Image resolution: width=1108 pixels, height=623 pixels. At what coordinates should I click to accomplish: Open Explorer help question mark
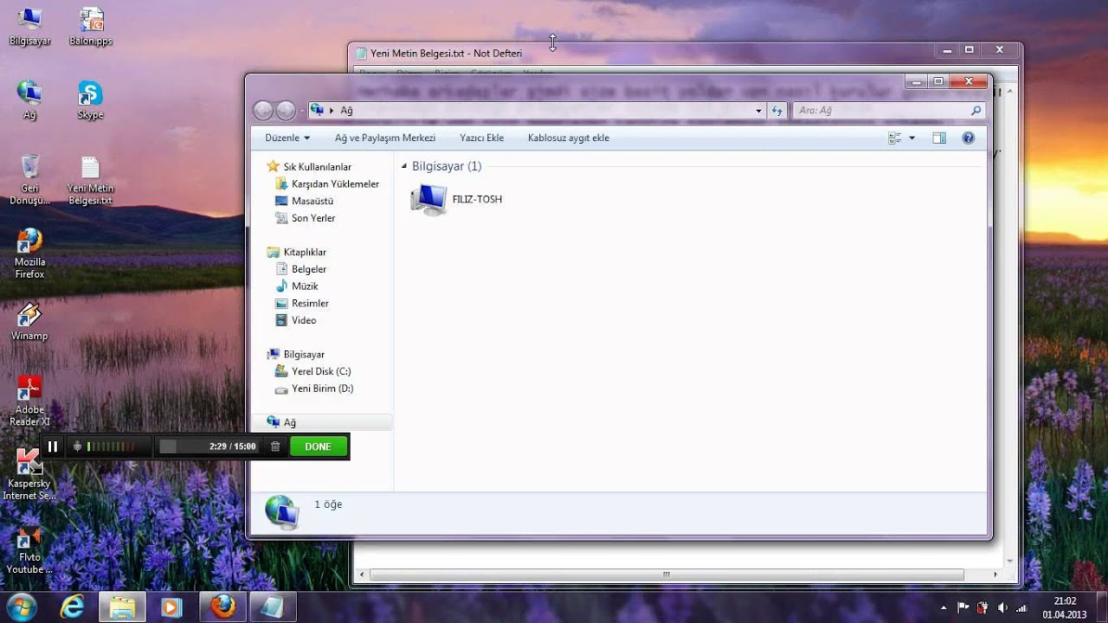point(969,138)
